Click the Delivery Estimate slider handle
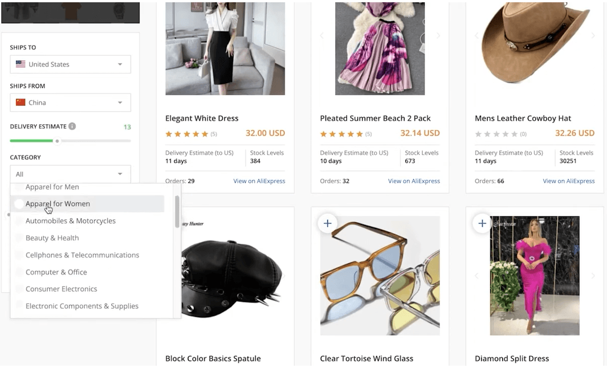607x368 pixels. click(57, 141)
